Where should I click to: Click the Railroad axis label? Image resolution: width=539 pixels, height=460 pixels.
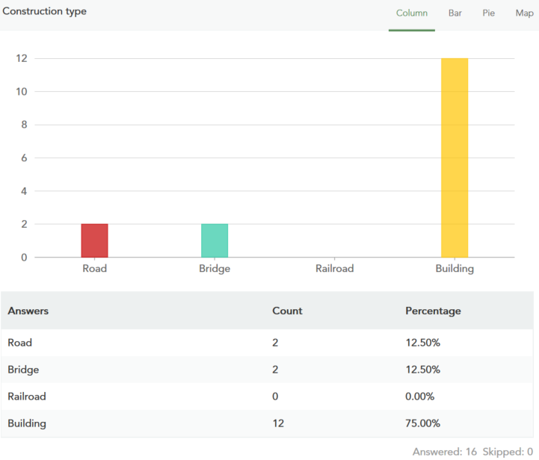click(334, 269)
